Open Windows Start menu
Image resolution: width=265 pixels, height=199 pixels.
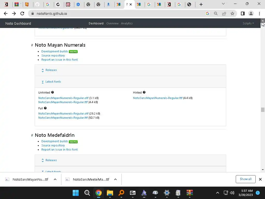click(x=76, y=193)
